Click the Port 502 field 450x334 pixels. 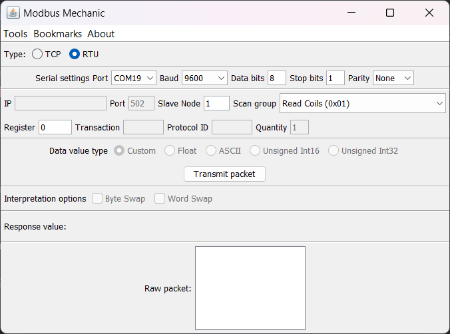(141, 103)
